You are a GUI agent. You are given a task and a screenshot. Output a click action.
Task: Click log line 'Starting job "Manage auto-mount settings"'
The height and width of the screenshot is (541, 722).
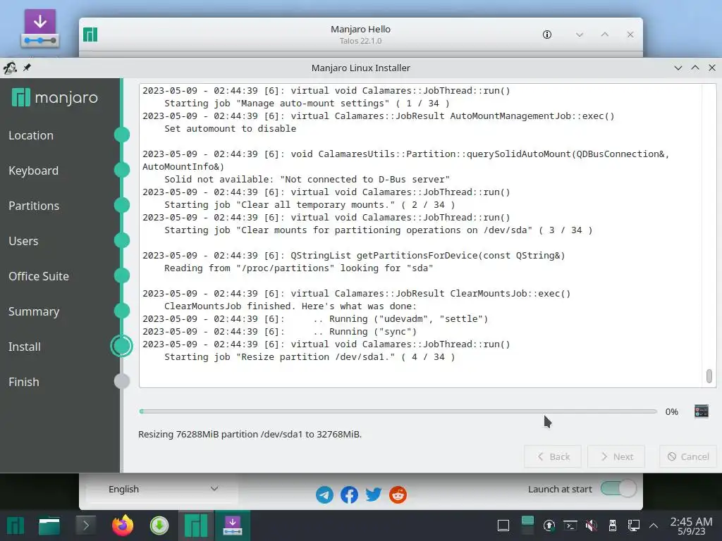307,104
